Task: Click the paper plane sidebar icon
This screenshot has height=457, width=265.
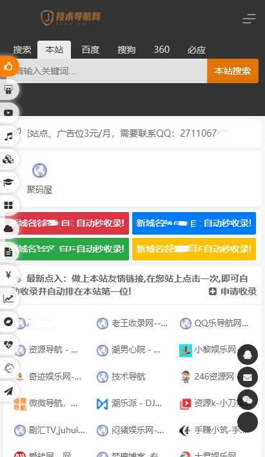Action: click(x=8, y=391)
